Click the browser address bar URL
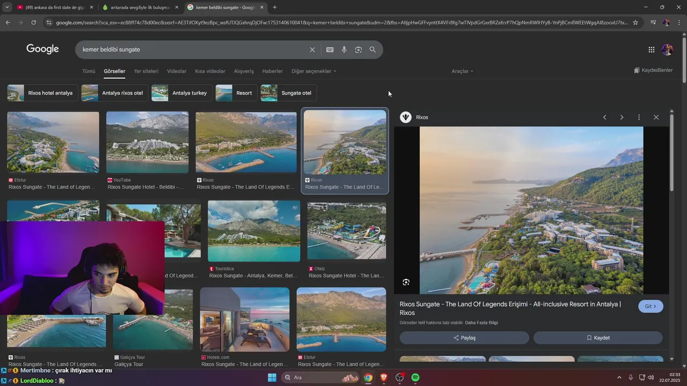Viewport: 687px width, 386px height. pos(341,23)
